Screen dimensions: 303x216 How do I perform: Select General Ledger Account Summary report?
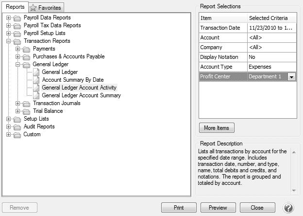pyautogui.click(x=81, y=95)
